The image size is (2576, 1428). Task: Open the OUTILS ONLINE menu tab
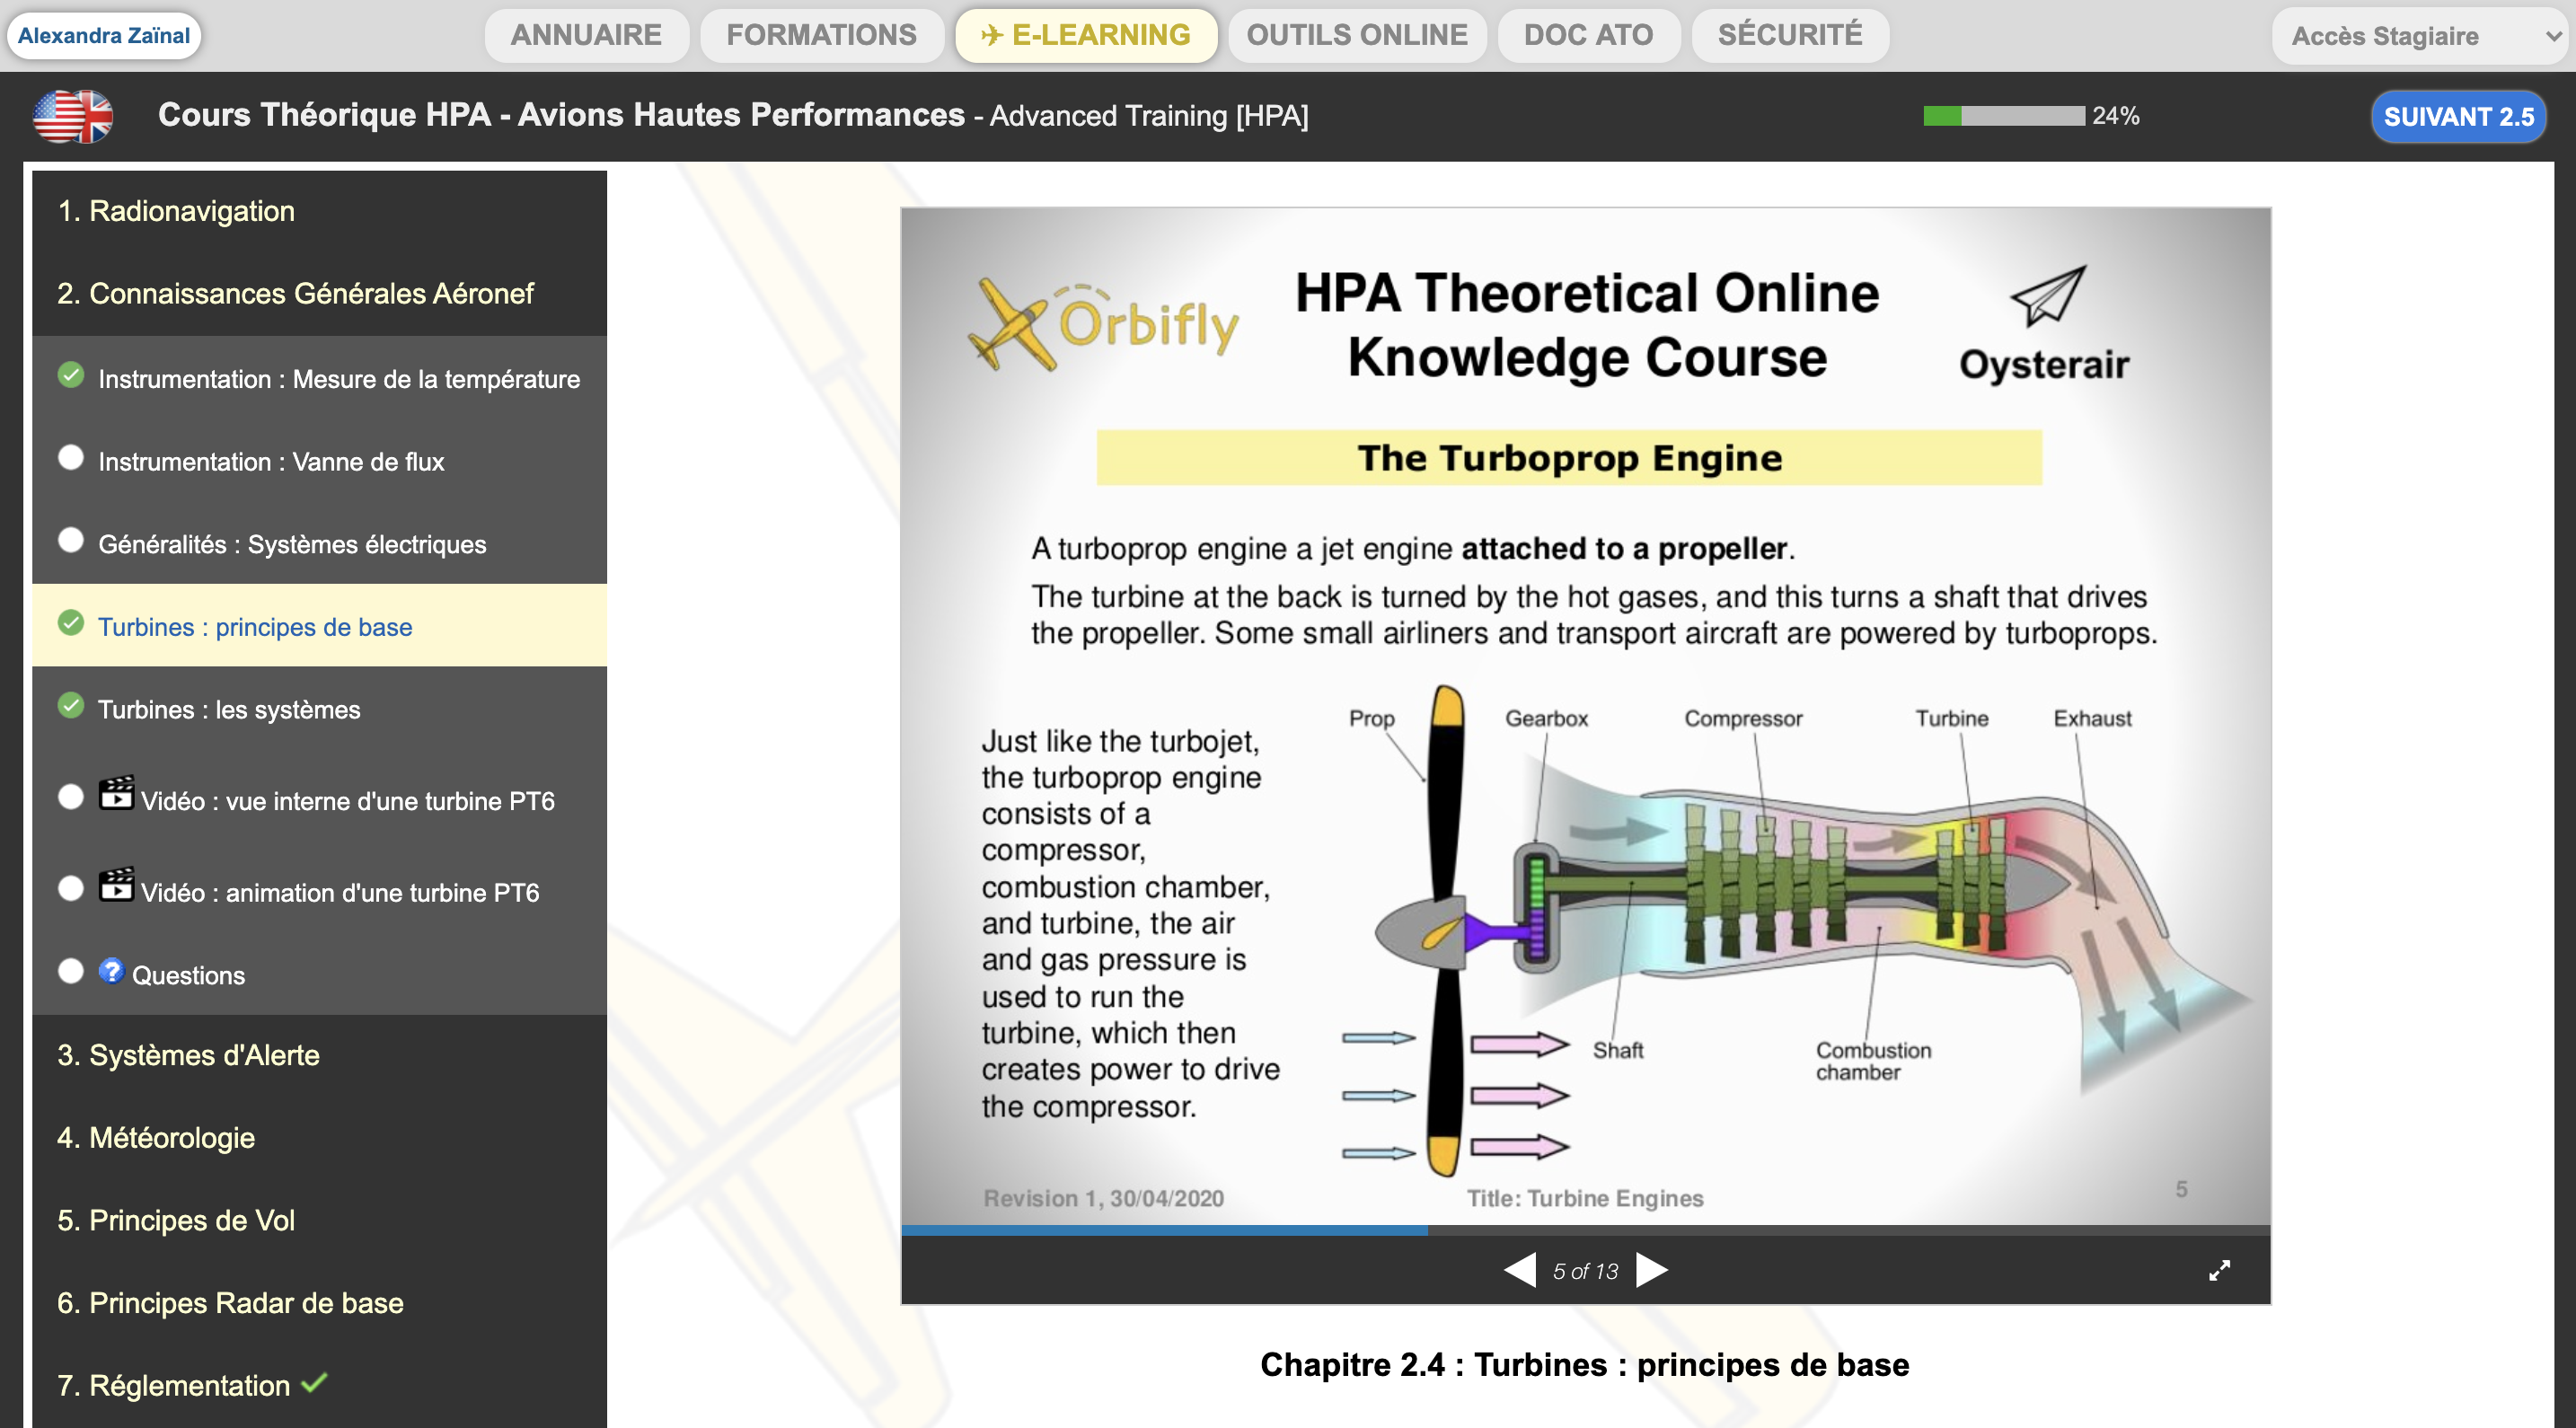pyautogui.click(x=1356, y=36)
